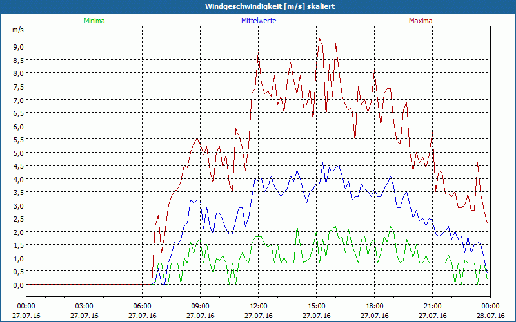The image size is (516, 322).
Task: Click the '27.07.16' date beneath 15:00
Action: coord(317,316)
